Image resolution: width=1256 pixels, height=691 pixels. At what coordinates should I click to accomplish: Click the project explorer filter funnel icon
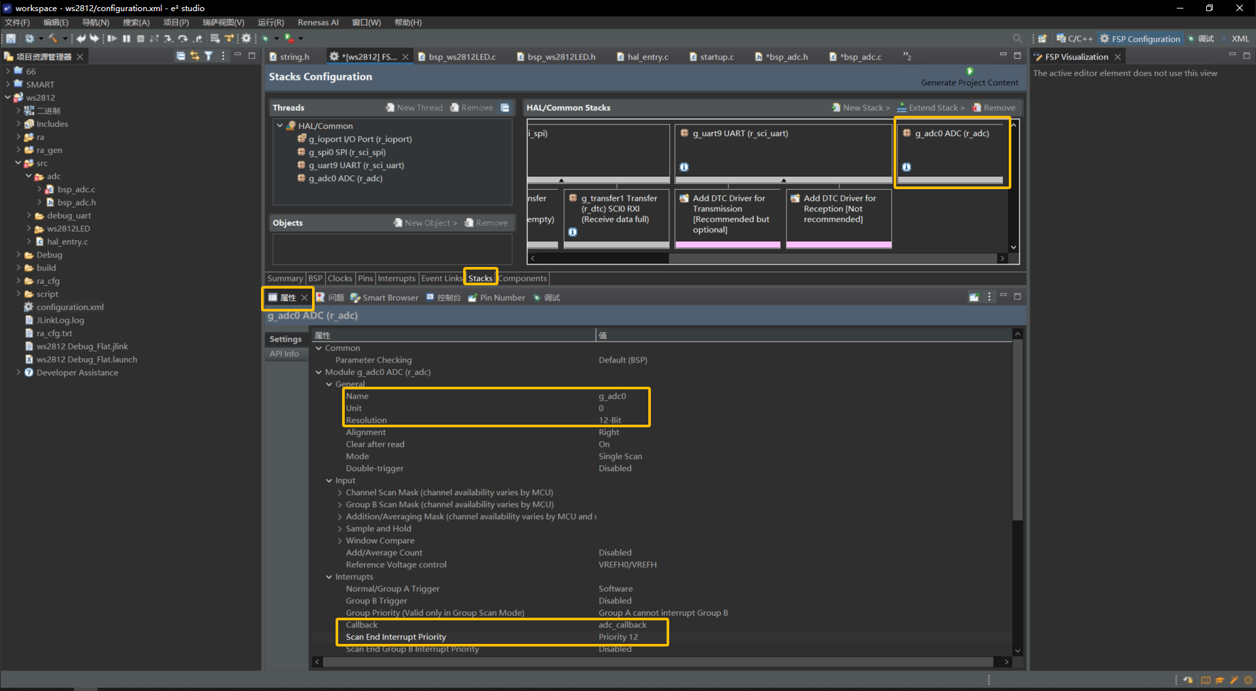coord(209,56)
